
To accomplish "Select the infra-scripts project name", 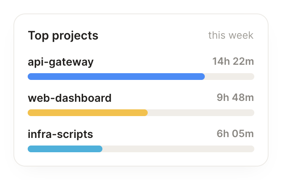I will (x=60, y=135).
